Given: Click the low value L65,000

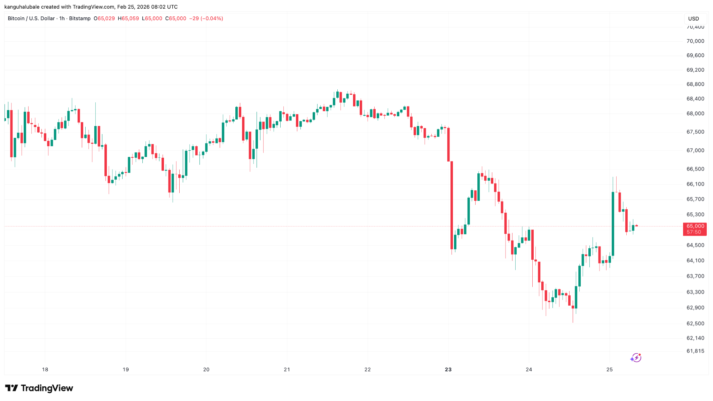Looking at the screenshot, I should (152, 18).
